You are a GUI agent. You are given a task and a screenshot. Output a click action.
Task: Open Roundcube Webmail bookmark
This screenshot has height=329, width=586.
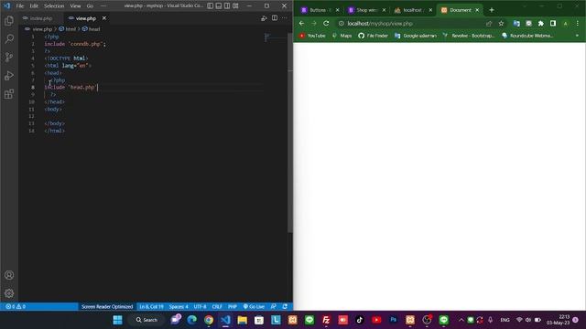click(x=527, y=36)
